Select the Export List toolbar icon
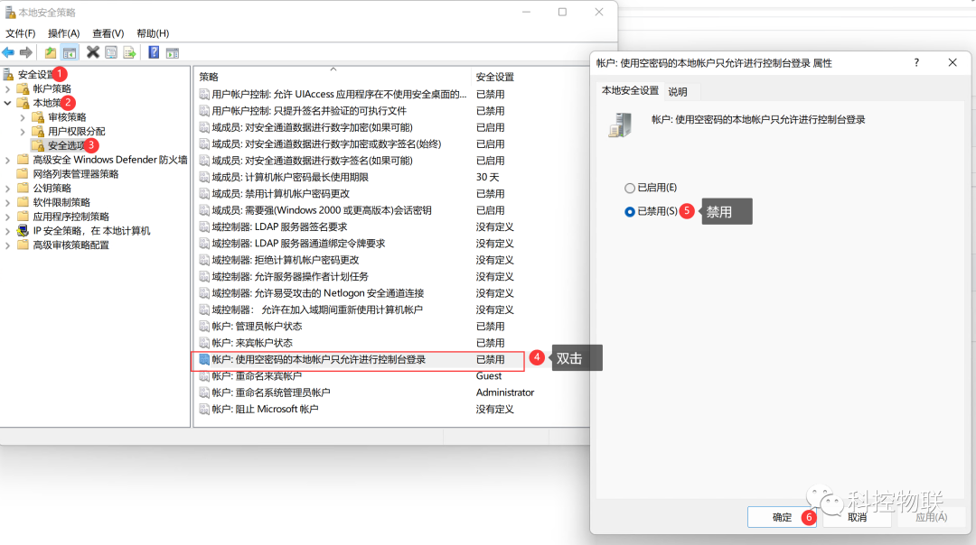The image size is (976, 545). pyautogui.click(x=128, y=51)
